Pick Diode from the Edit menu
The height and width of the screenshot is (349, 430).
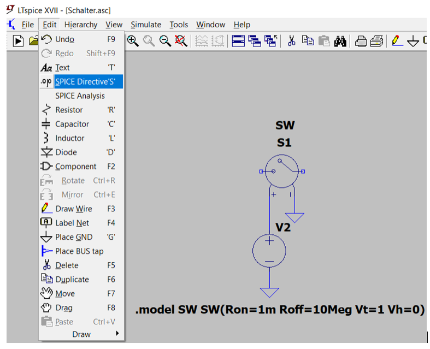tap(81, 152)
